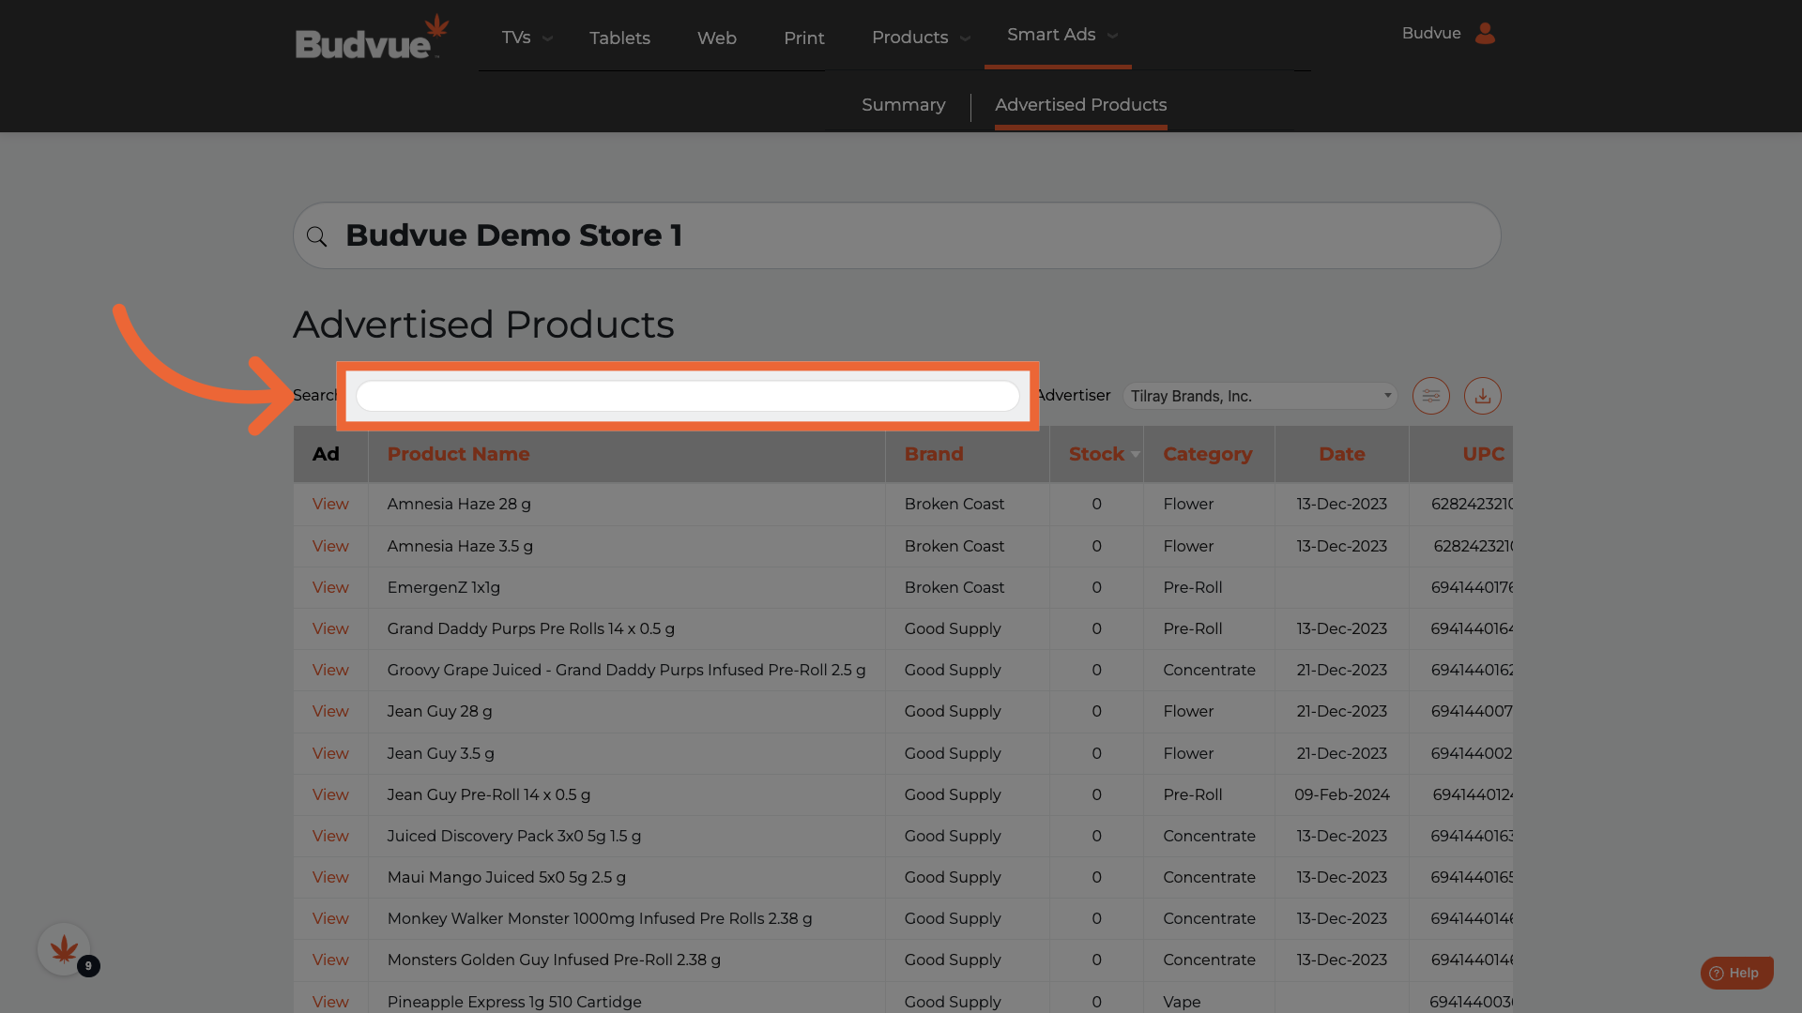Click the filter settings icon

coord(1430,396)
